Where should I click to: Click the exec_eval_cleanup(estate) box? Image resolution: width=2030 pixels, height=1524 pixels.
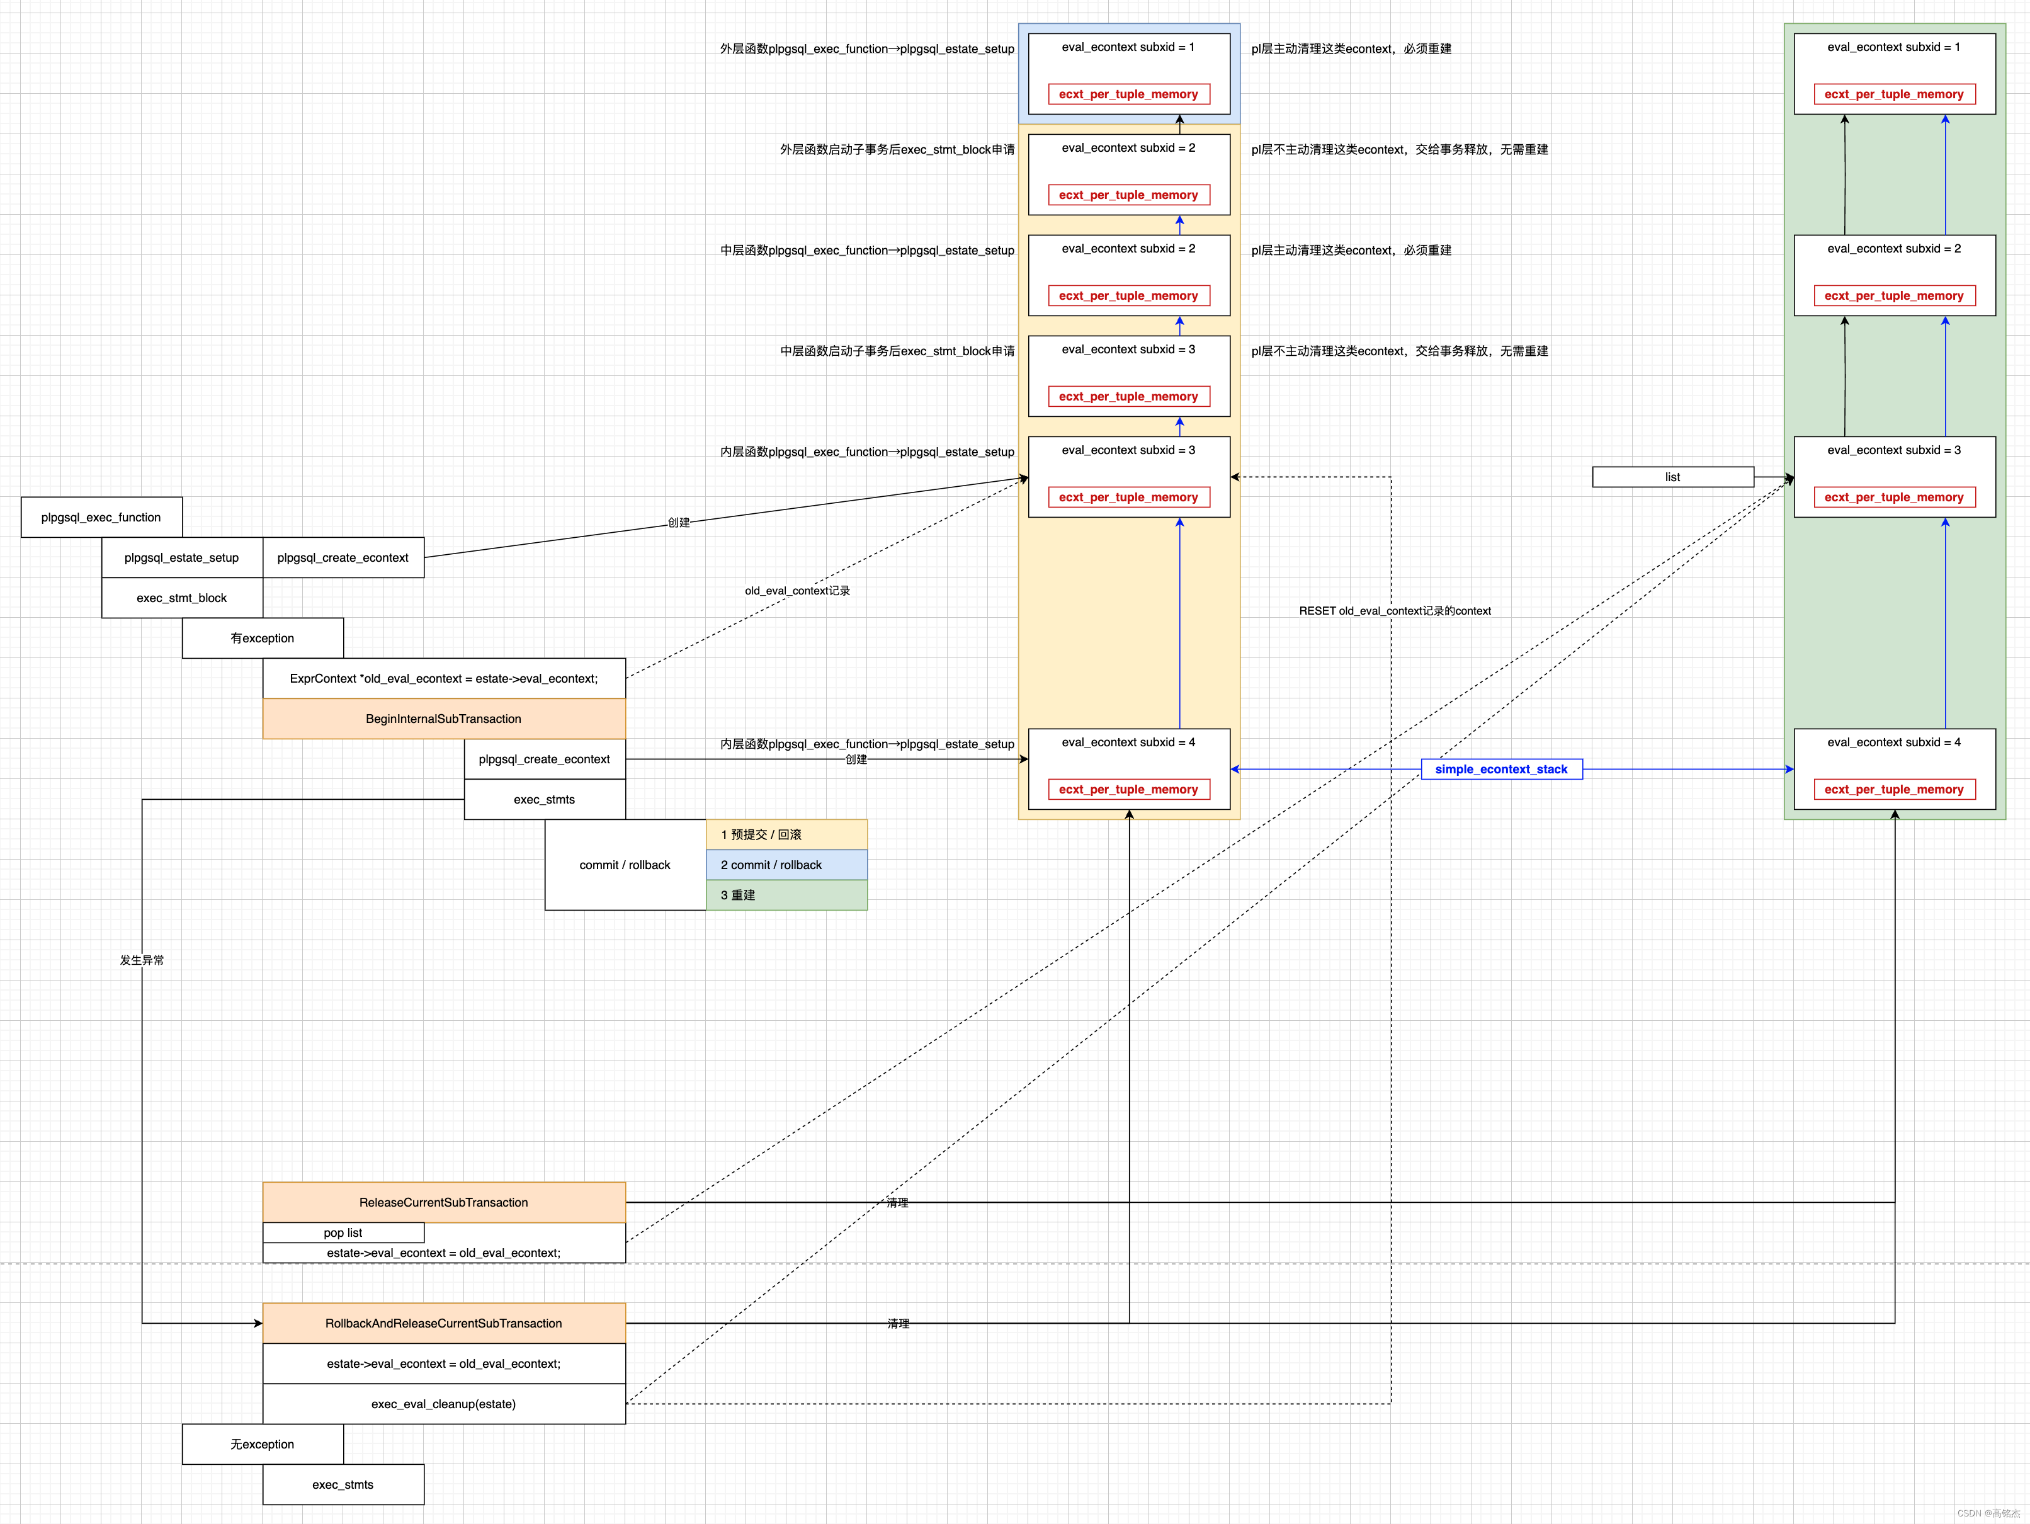(444, 1404)
